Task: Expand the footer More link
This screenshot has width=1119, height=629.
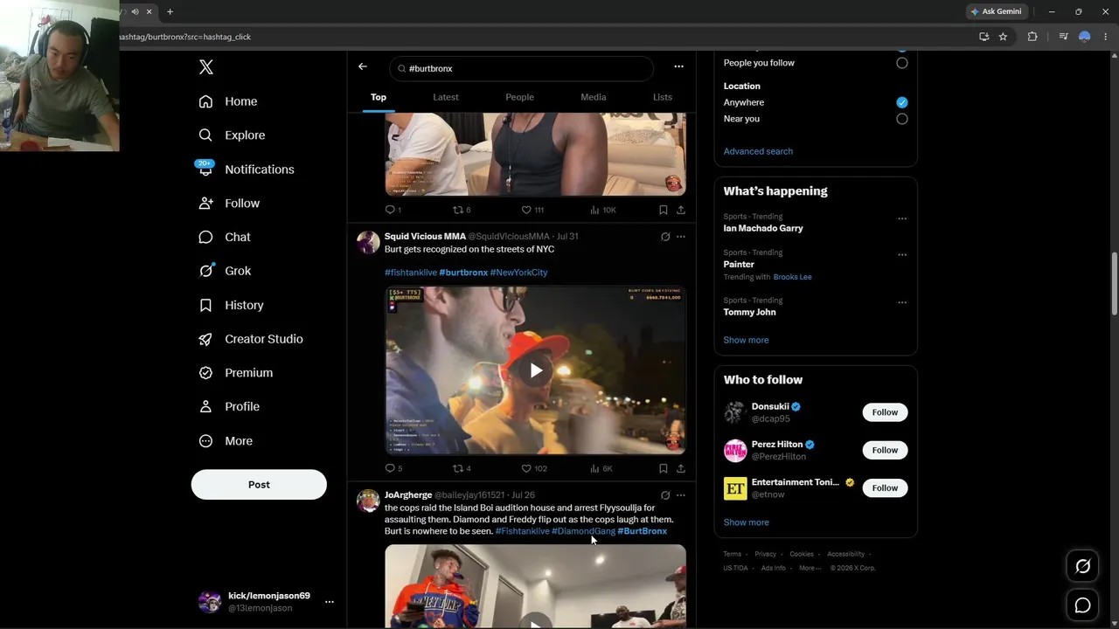Action: tap(810, 568)
